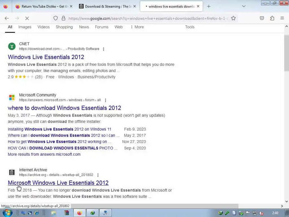Open options for the Microsoft Community result
This screenshot has width=289, height=217.
pos(106,100)
